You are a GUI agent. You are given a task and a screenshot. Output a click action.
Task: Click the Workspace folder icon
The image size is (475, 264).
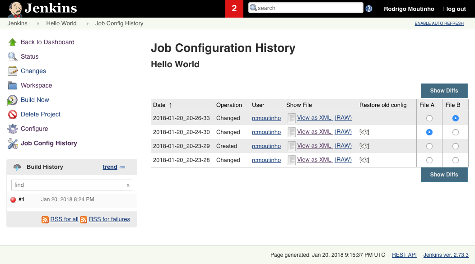(x=13, y=85)
